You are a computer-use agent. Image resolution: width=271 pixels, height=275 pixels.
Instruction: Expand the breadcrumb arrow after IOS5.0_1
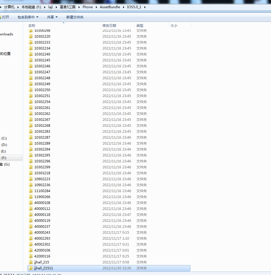click(145, 7)
